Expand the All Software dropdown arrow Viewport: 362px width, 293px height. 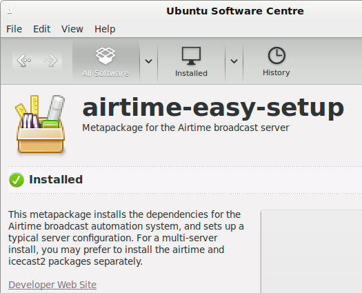[x=148, y=61]
